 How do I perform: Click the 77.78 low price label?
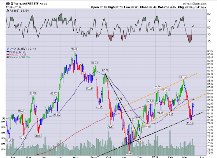23,138
